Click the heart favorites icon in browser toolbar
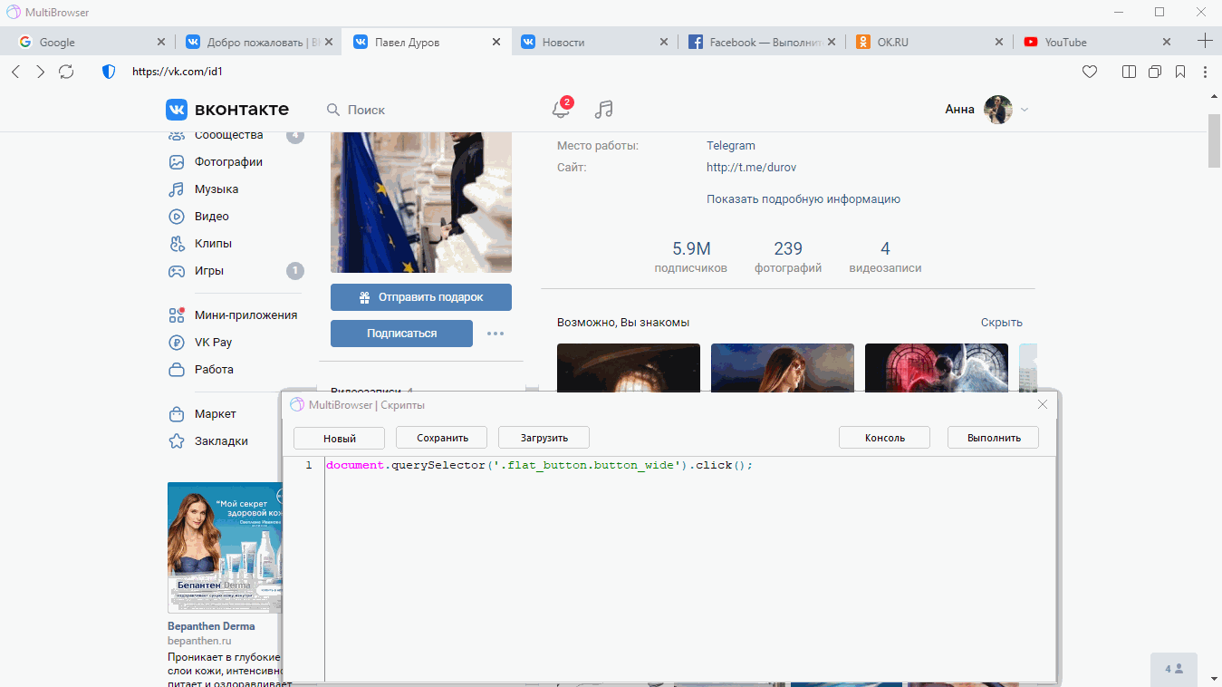 coord(1090,72)
